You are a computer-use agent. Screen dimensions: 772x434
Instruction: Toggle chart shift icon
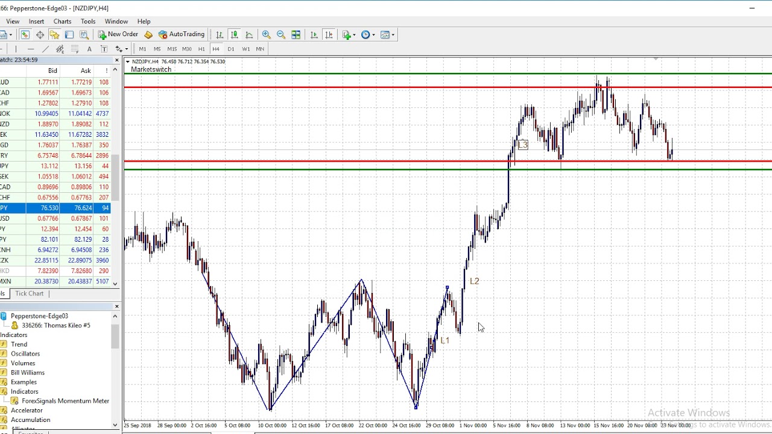pos(329,34)
